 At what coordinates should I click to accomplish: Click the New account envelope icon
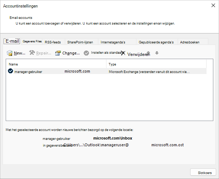tap(10, 53)
